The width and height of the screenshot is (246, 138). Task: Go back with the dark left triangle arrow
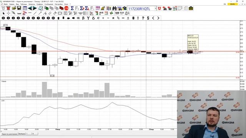click(30, 8)
